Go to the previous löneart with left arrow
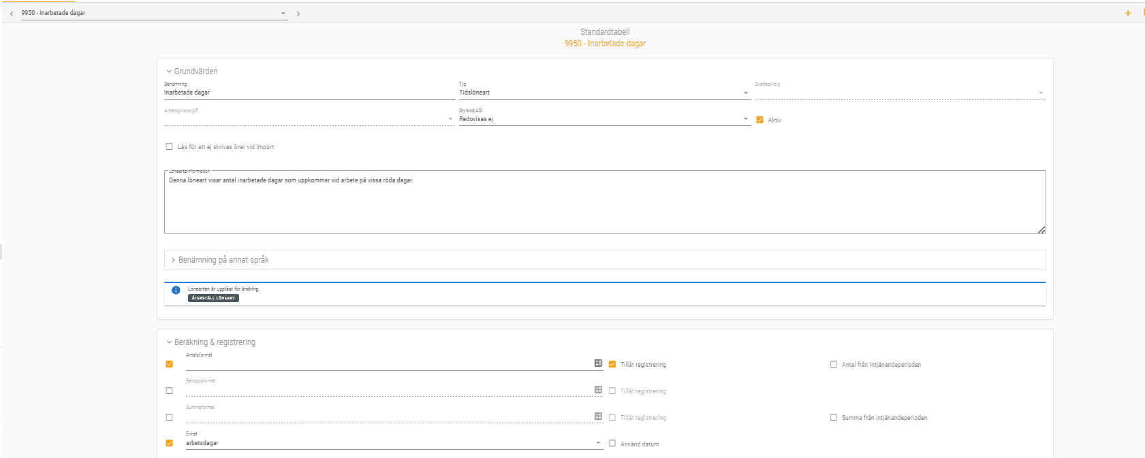The width and height of the screenshot is (1145, 458). point(12,14)
